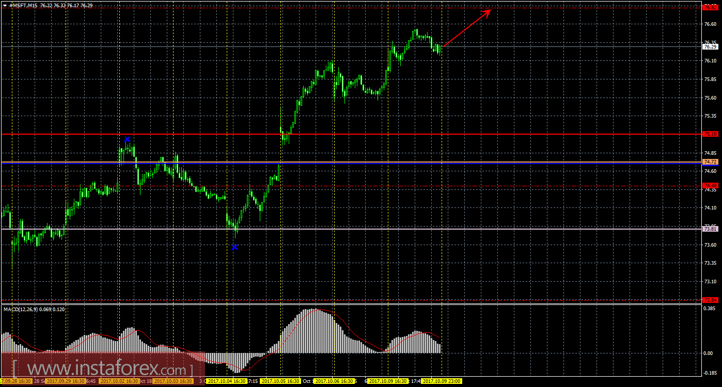Viewport: 722px width, 387px height.
Task: Click the red 72.84 price tag
Action: [x=710, y=300]
